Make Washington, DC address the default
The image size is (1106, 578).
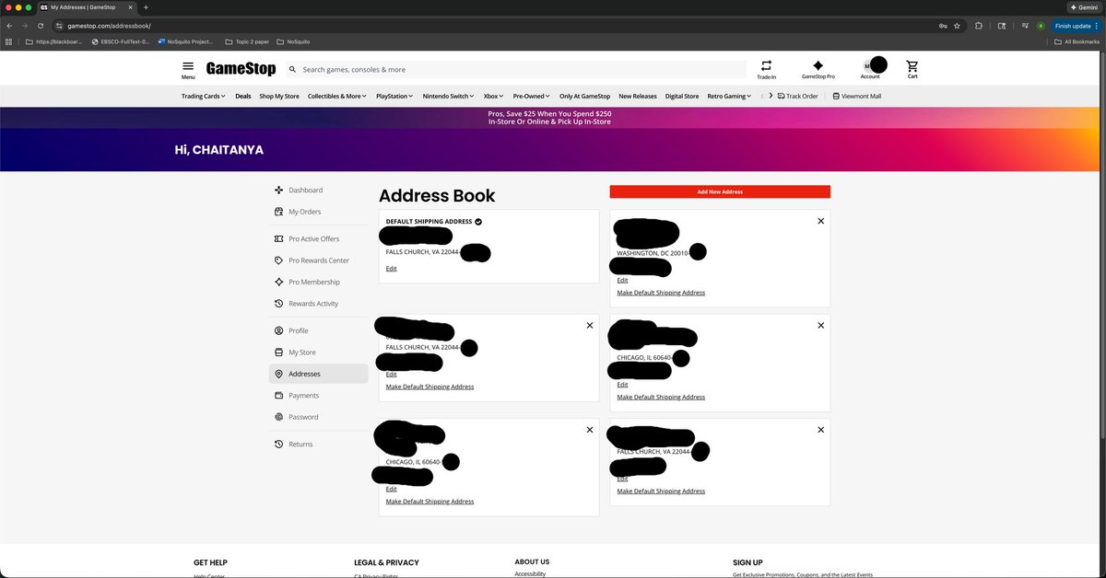coord(661,293)
